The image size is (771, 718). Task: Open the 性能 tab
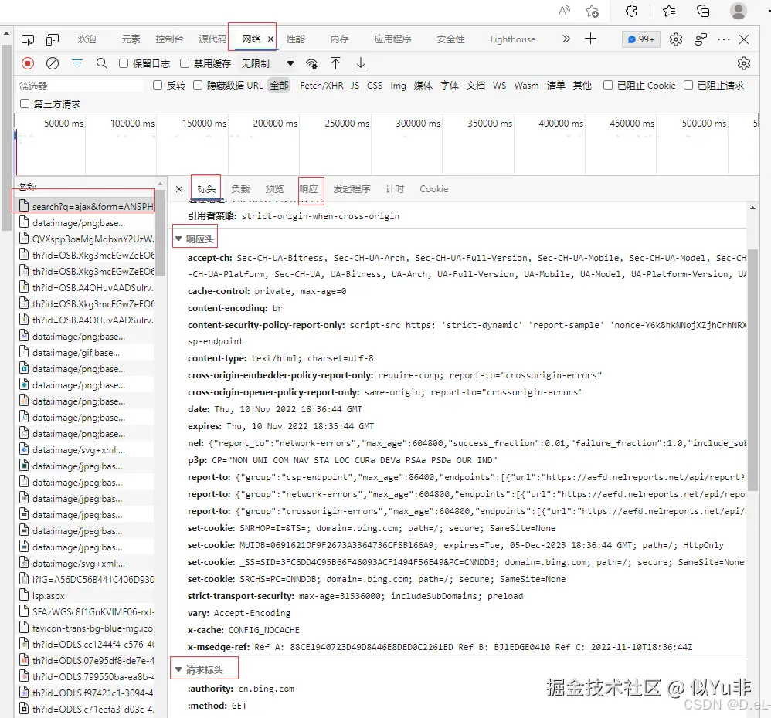(296, 39)
